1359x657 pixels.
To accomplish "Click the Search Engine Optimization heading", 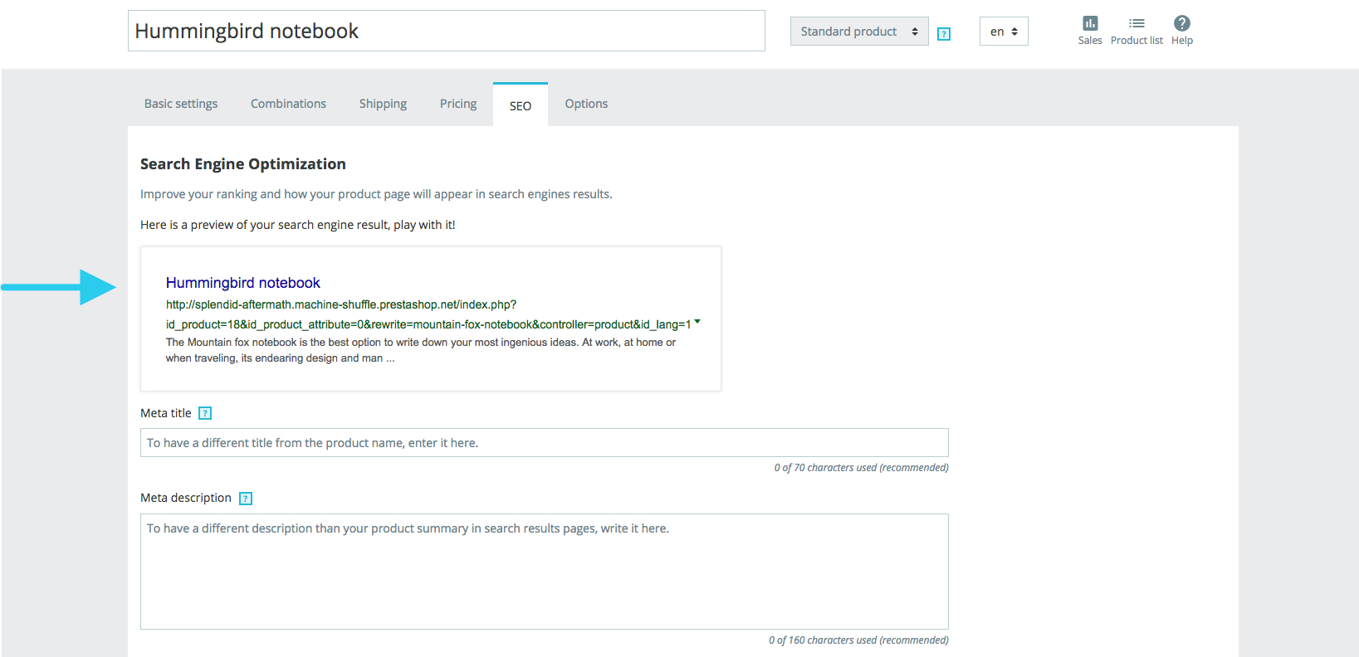I will point(243,164).
